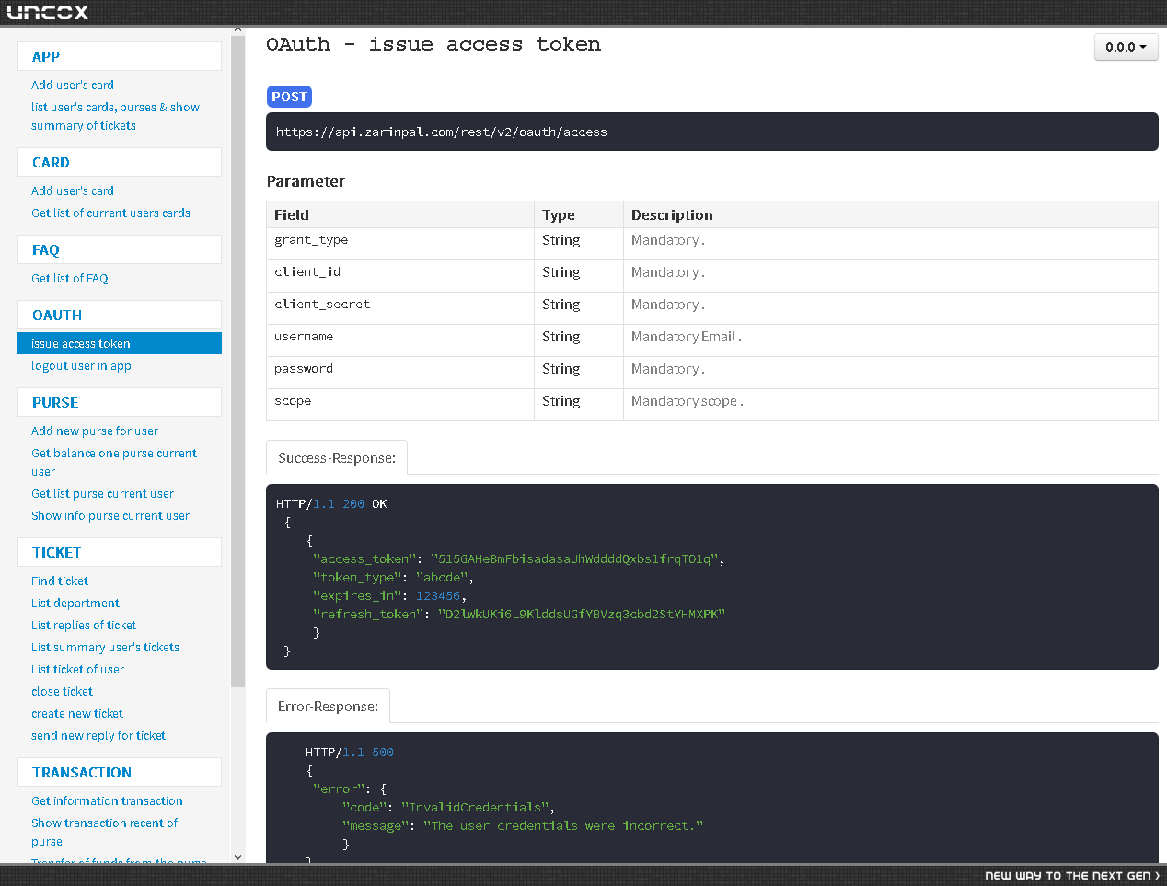This screenshot has height=886, width=1167.
Task: Open the Find ticket link
Action: click(60, 581)
